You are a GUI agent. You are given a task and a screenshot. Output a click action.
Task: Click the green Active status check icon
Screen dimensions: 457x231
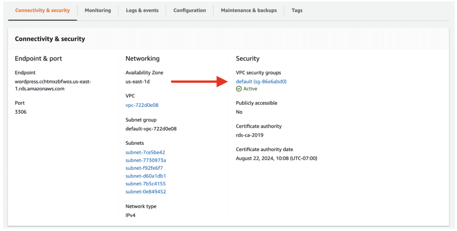[x=239, y=89]
